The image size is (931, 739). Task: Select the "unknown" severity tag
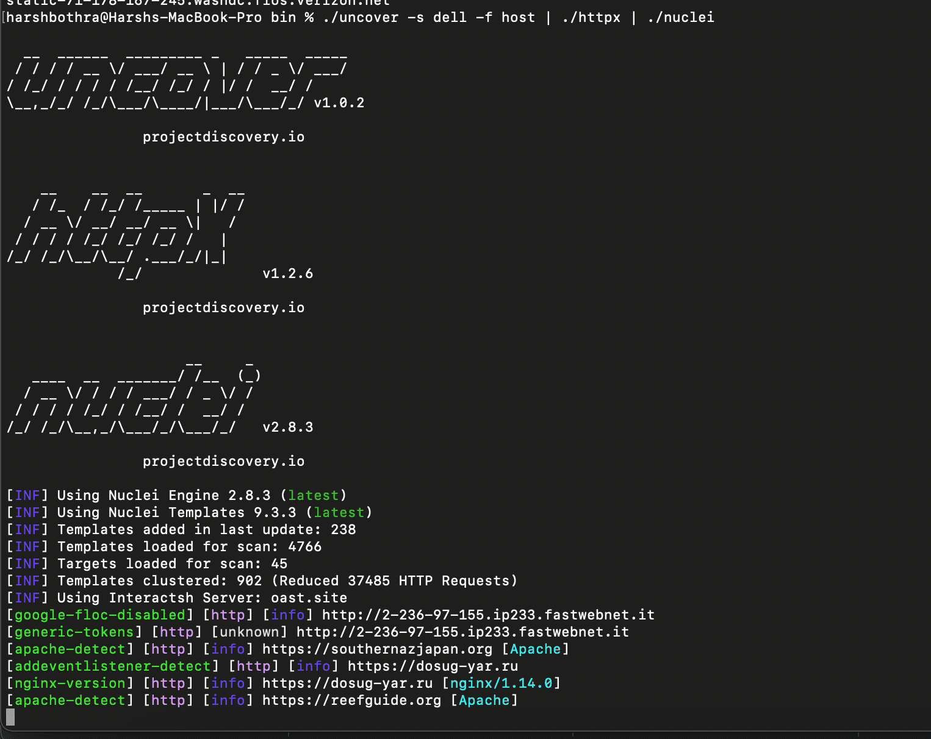click(249, 632)
